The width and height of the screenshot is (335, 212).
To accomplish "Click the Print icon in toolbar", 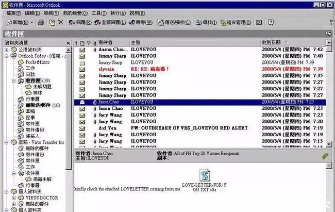I will coord(41,23).
